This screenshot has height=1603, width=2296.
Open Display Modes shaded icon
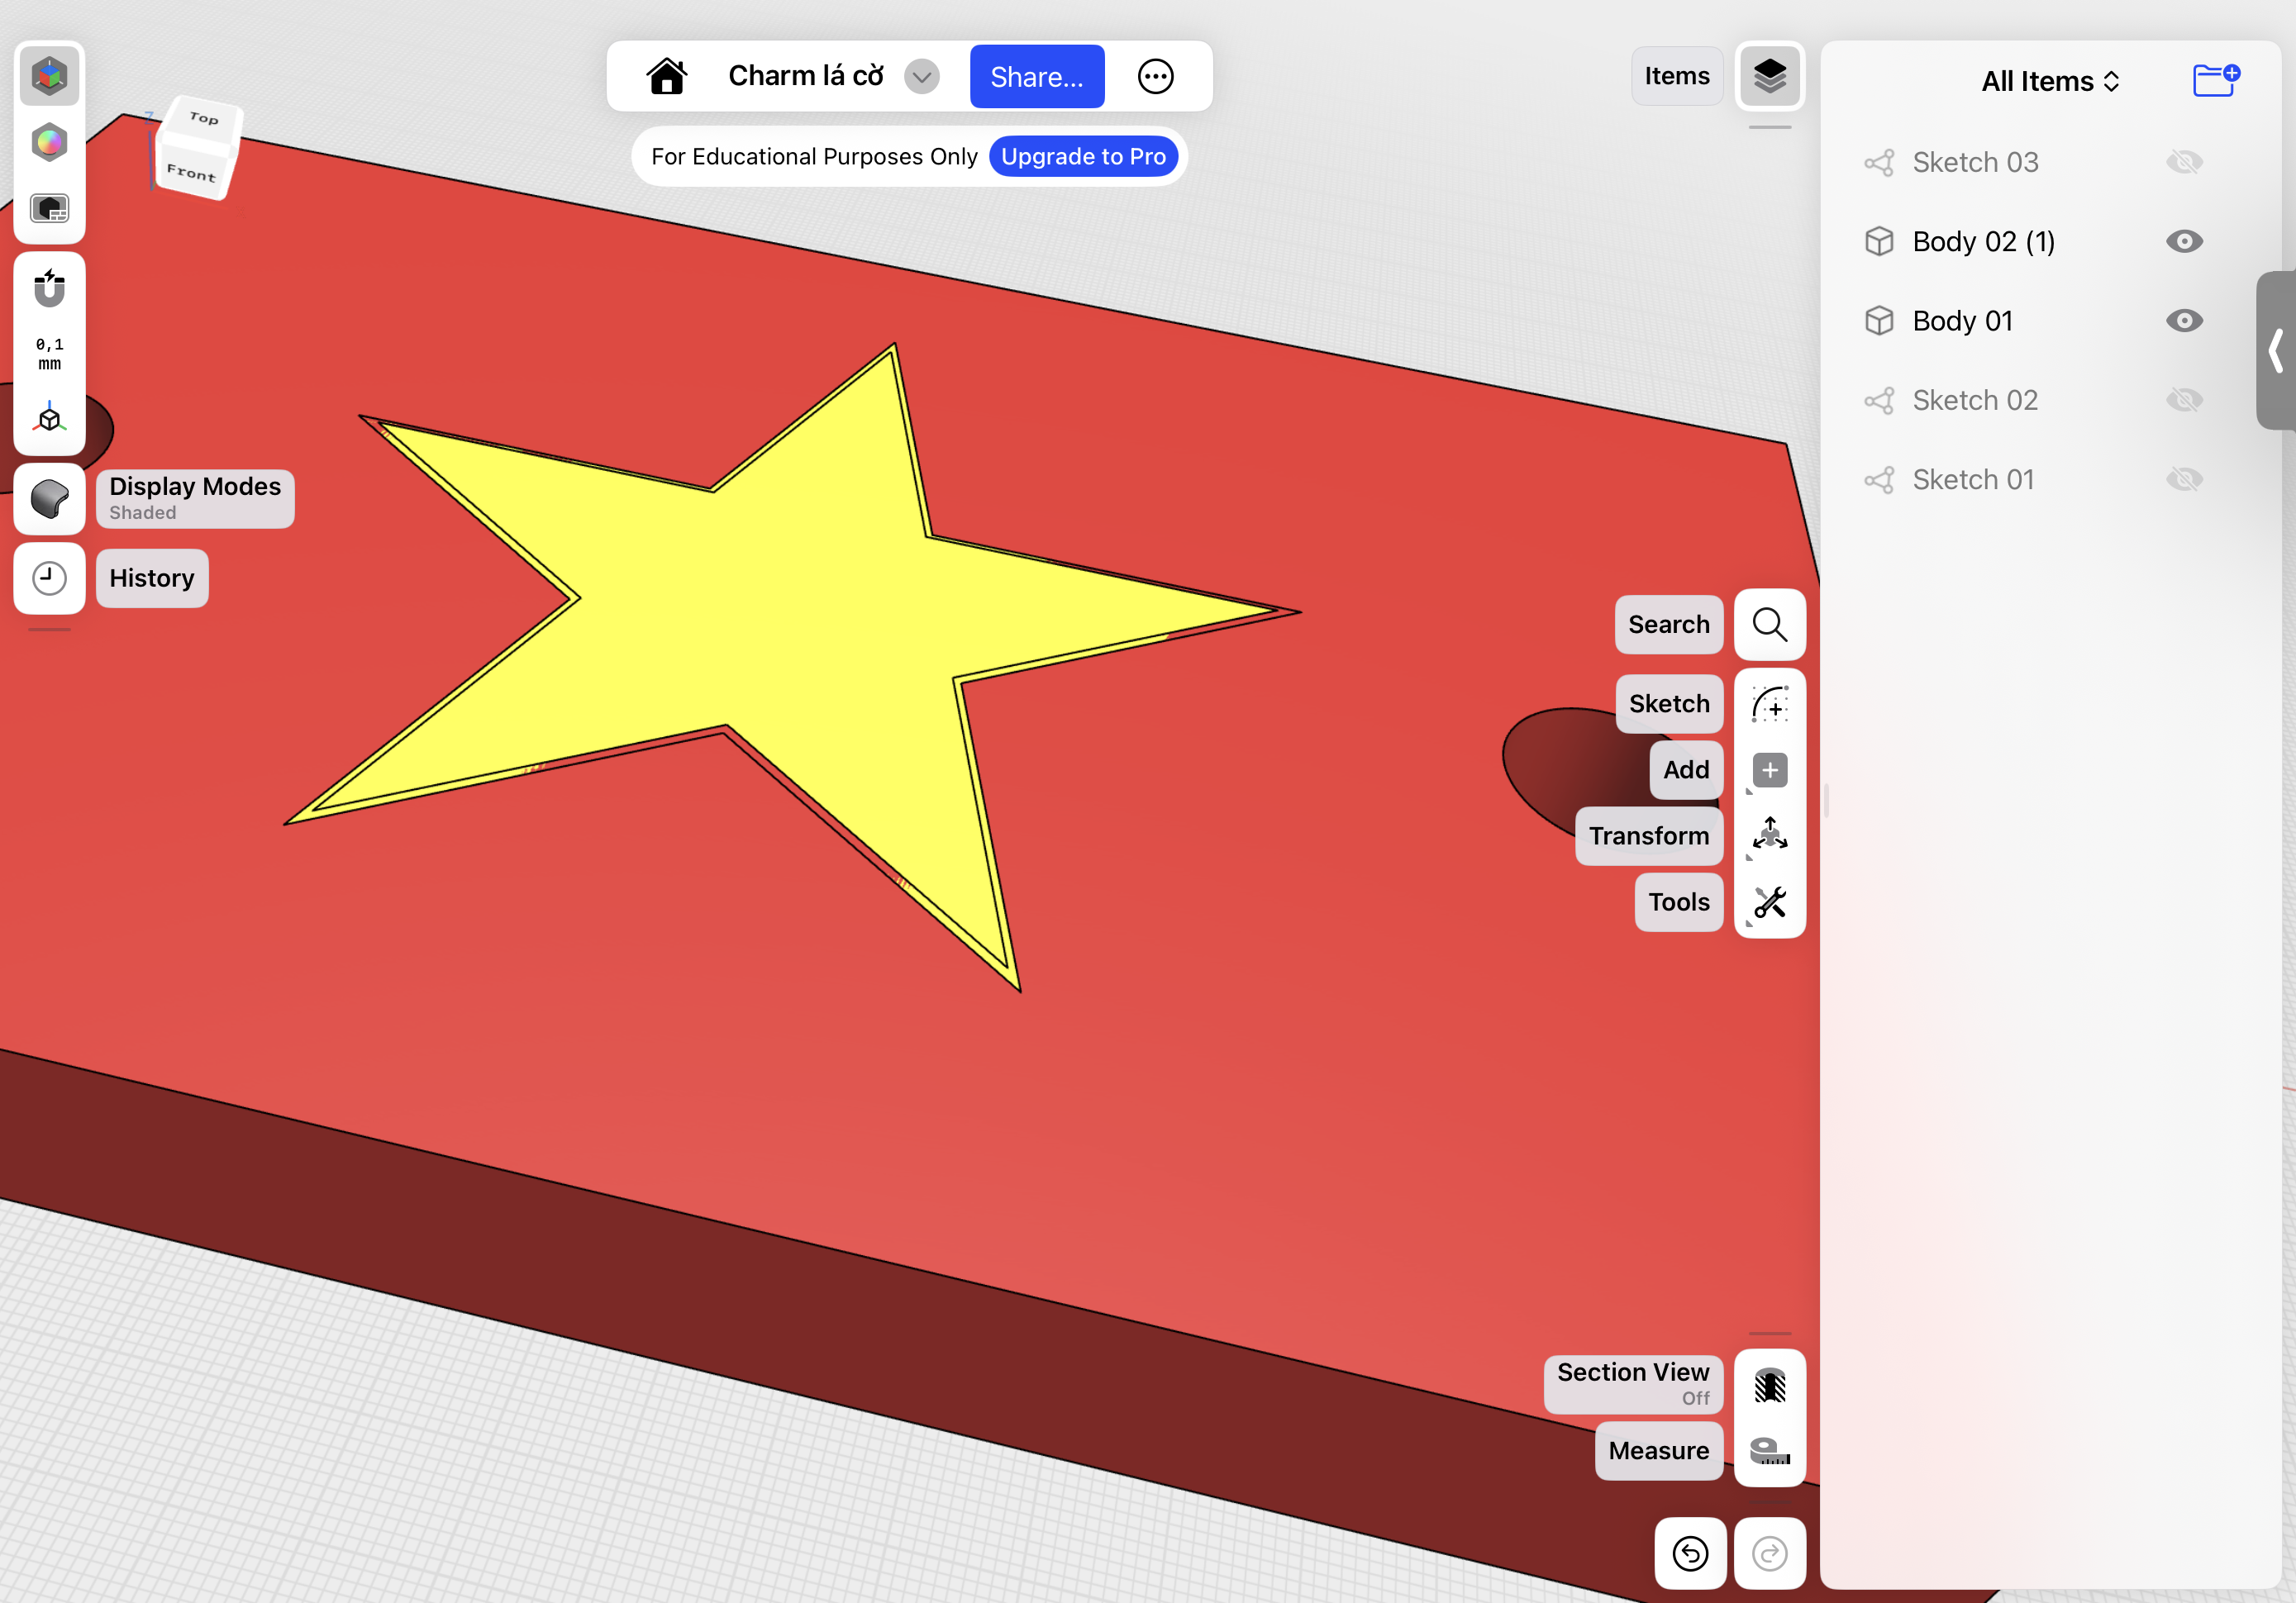(x=49, y=498)
